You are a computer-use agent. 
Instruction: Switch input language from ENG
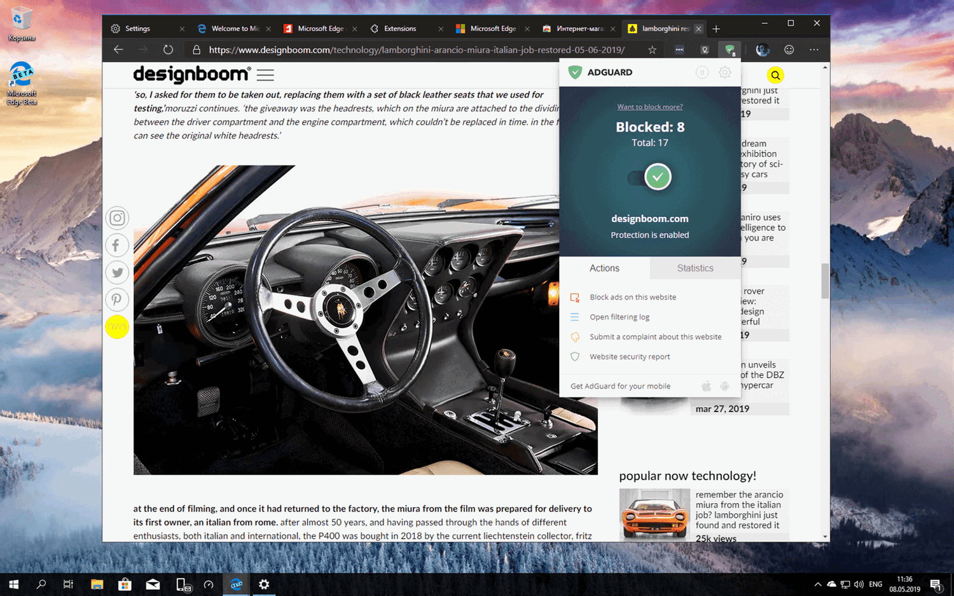pyautogui.click(x=876, y=584)
